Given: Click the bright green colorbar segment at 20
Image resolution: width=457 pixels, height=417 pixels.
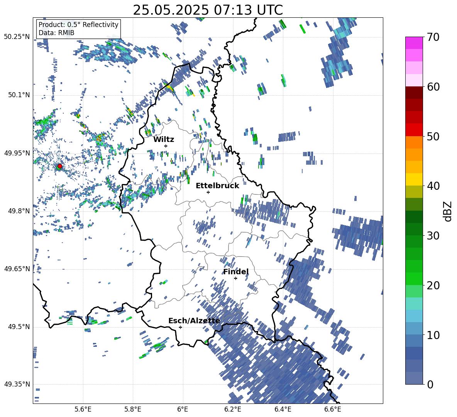Looking at the screenshot, I should pyautogui.click(x=414, y=279).
